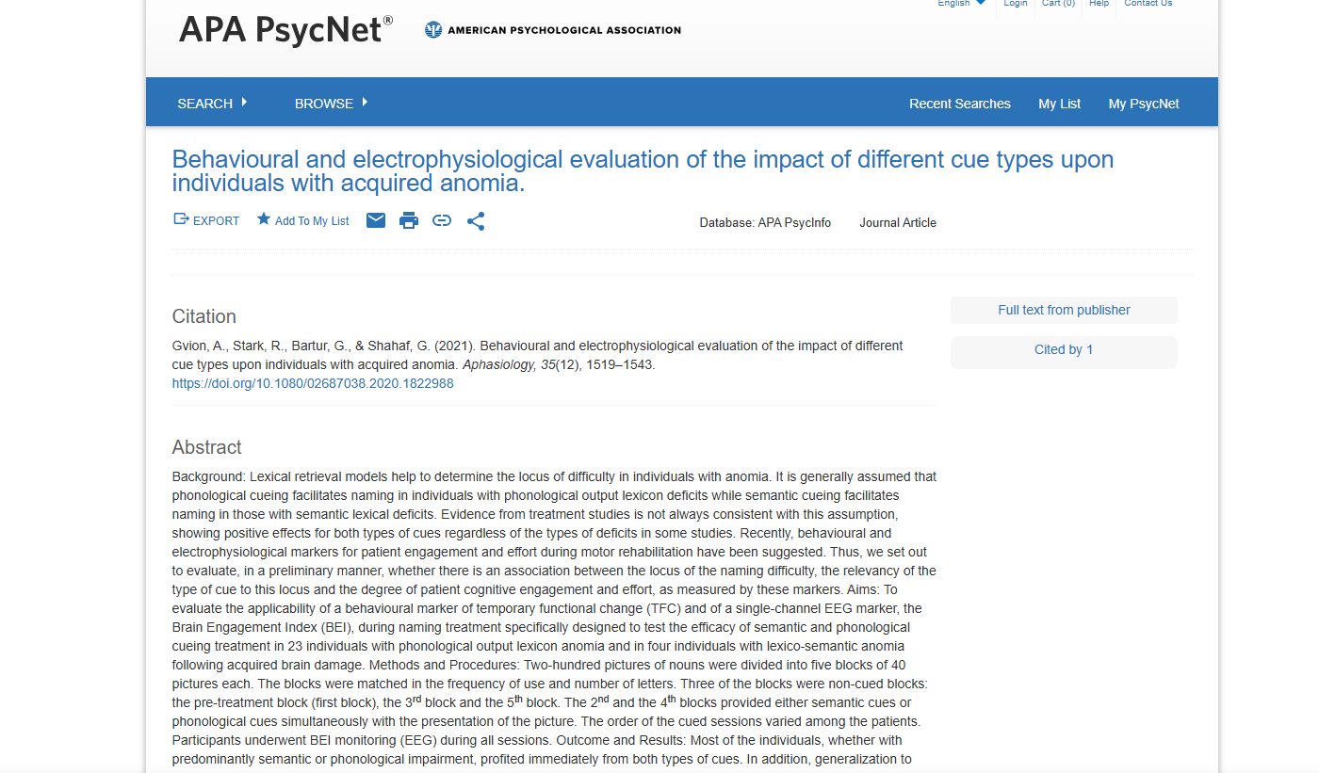Follow the article DOI link
Screen dimensions: 1319x773
click(312, 383)
